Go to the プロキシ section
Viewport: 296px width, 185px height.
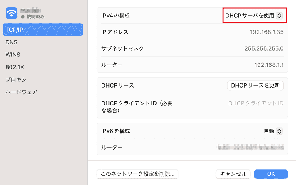click(x=16, y=79)
